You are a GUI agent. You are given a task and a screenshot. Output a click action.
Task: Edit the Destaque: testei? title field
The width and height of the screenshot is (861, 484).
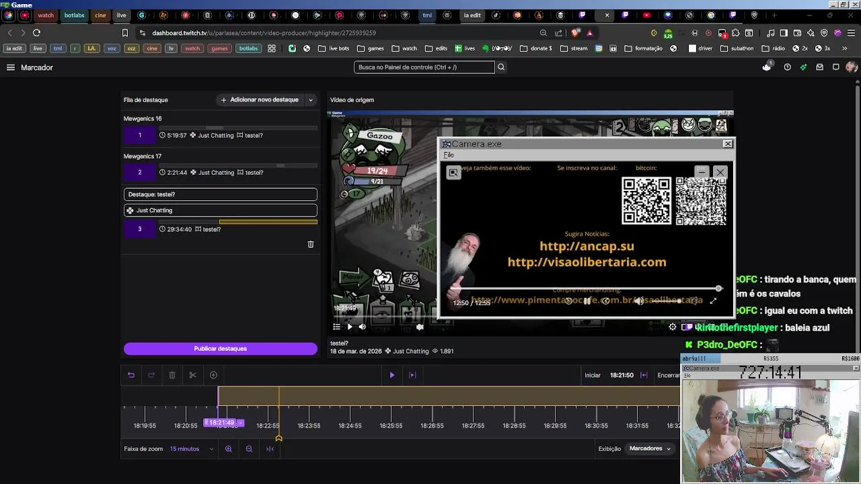tap(221, 194)
